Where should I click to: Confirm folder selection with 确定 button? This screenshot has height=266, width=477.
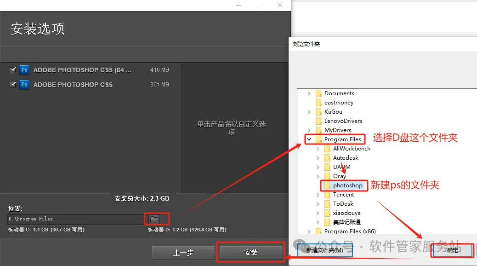452,250
